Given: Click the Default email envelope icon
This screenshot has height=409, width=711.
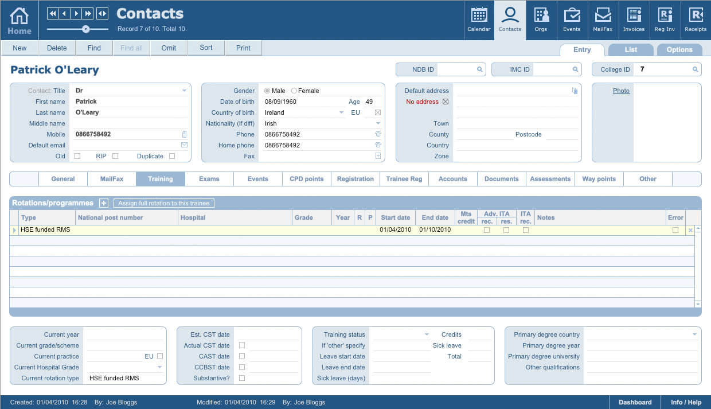Looking at the screenshot, I should click(x=184, y=145).
